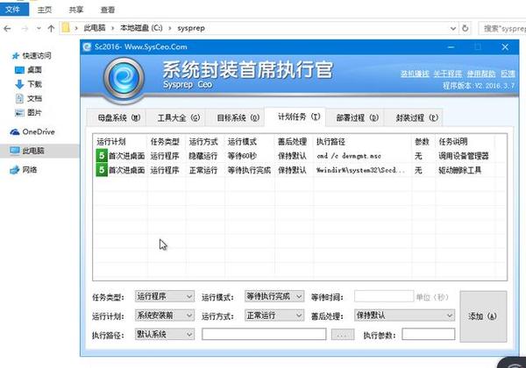Click first header link left of 关于程序

[x=415, y=74]
